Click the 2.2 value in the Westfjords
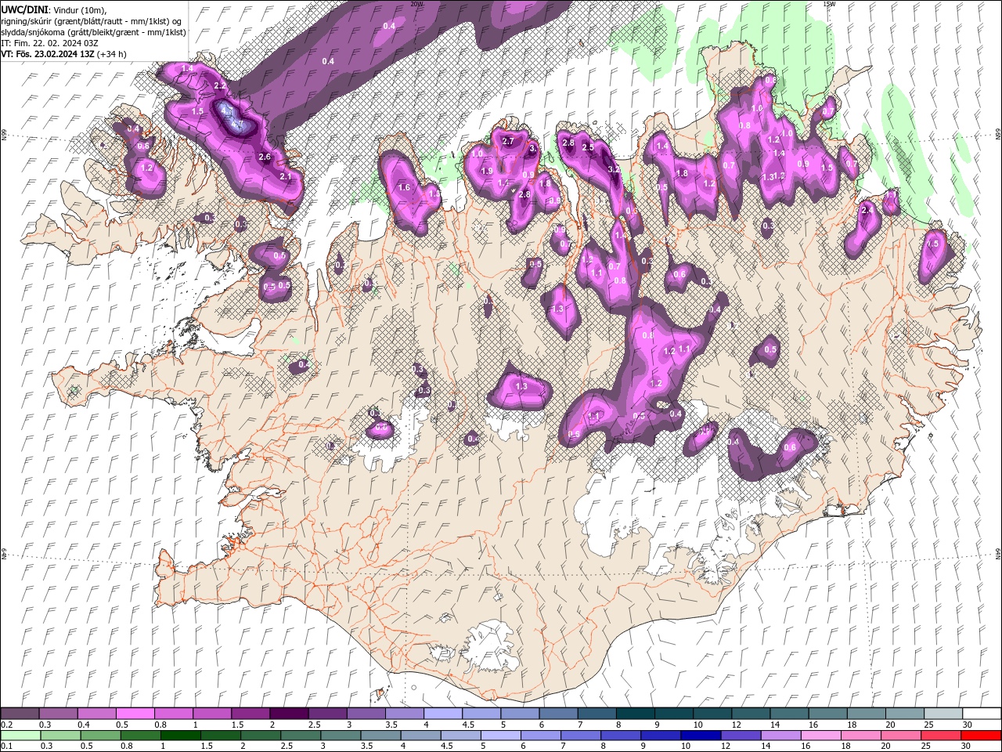Image resolution: width=1002 pixels, height=752 pixels. pos(220,85)
